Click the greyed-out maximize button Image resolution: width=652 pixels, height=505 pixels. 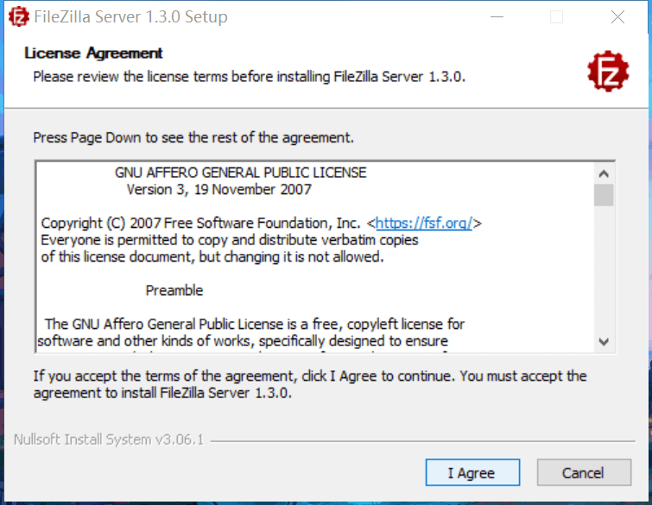click(556, 17)
